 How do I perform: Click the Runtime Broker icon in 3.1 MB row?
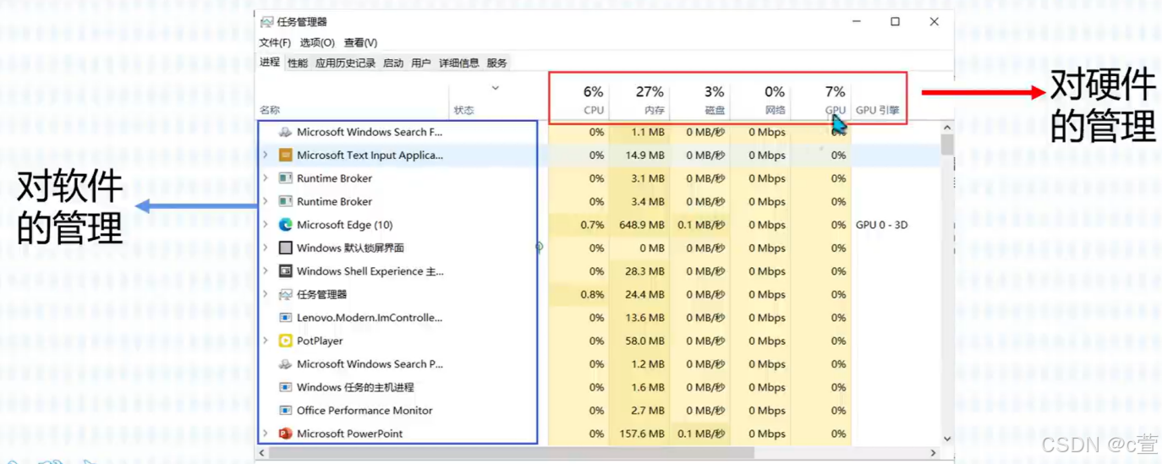(x=286, y=178)
